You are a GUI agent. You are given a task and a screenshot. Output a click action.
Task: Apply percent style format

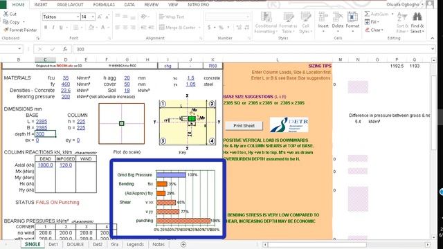pos(221,28)
